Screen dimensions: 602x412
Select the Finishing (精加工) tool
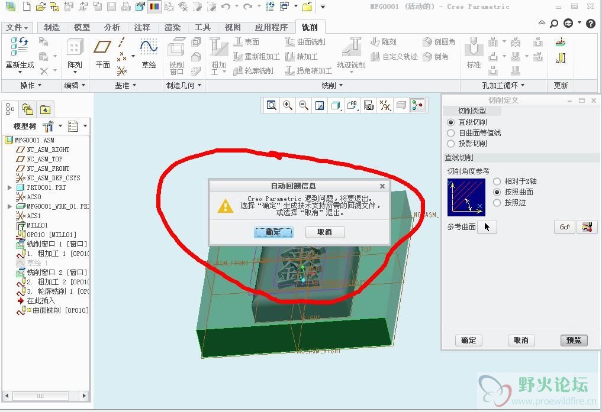(x=302, y=56)
